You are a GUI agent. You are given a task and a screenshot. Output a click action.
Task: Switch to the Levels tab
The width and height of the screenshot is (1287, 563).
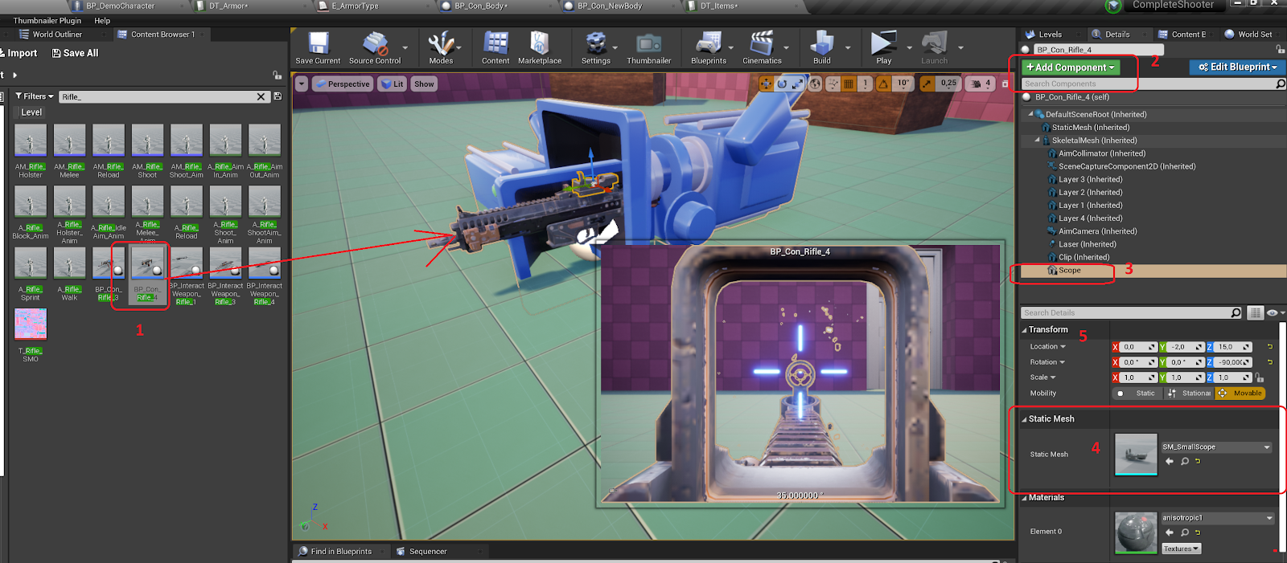tap(1050, 35)
